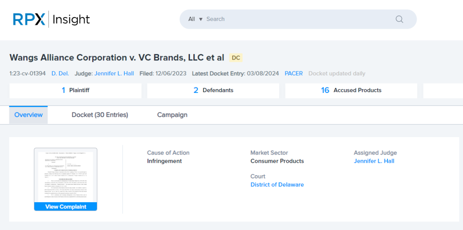Click the 1 Plaintiff summary card
The image size is (463, 230).
tap(75, 90)
